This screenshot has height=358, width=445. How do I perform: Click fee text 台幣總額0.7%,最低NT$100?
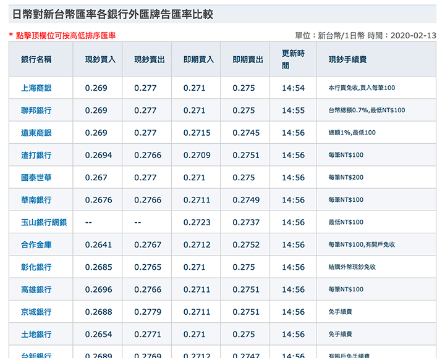pyautogui.click(x=367, y=110)
